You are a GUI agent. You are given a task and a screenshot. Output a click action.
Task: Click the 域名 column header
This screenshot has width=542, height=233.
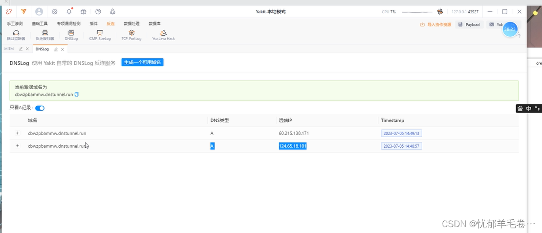[x=32, y=120]
